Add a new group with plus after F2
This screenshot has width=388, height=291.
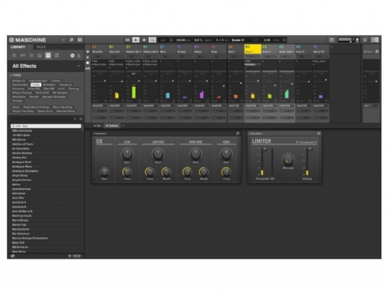tap(331, 47)
